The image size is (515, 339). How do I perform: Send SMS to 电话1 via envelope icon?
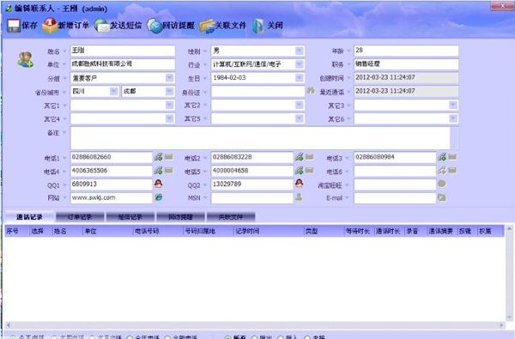pos(169,157)
